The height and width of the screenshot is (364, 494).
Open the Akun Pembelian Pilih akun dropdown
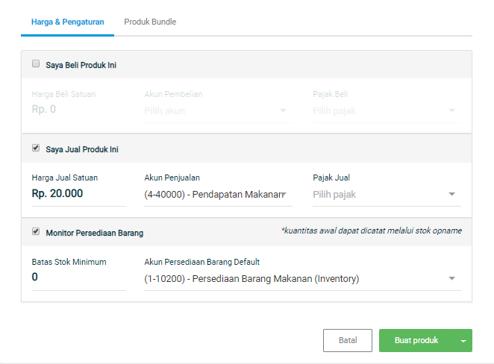tap(218, 111)
